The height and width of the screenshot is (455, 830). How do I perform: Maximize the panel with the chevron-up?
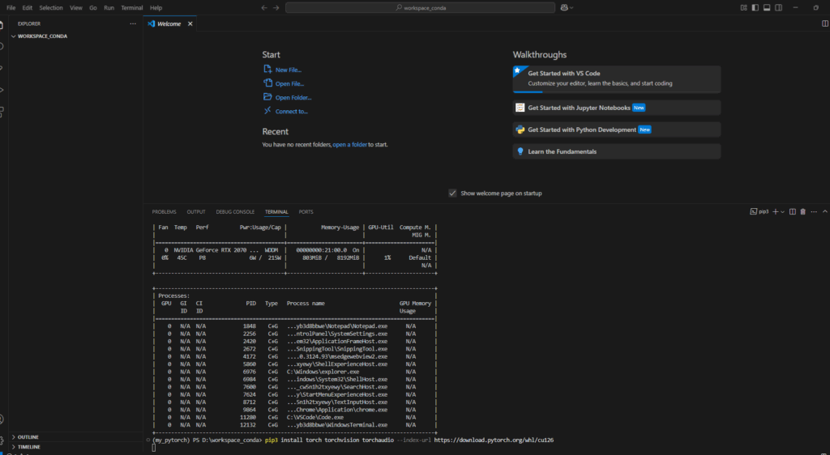point(824,212)
